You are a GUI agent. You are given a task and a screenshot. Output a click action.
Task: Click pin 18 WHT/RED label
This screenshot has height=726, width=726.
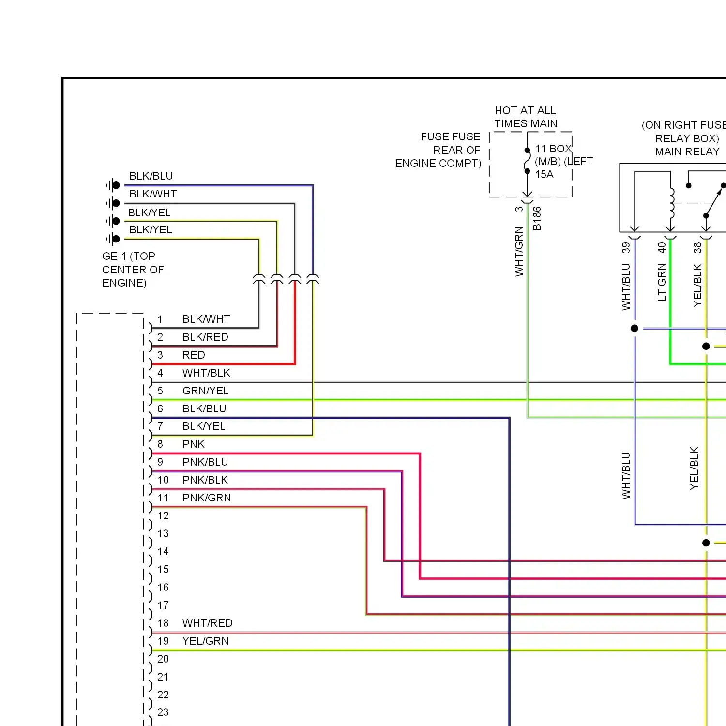pyautogui.click(x=208, y=623)
